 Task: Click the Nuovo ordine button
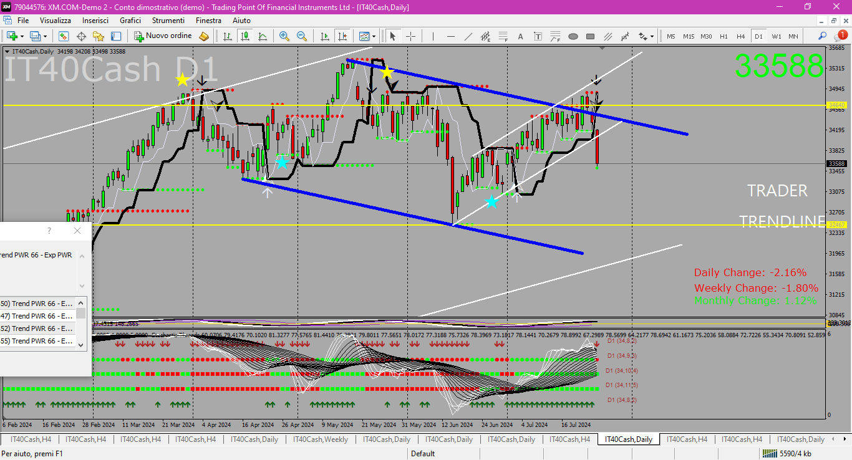[163, 36]
